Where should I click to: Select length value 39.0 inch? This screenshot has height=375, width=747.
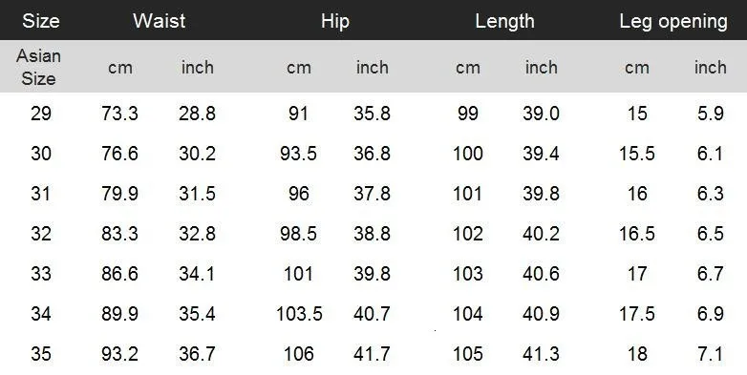(541, 114)
